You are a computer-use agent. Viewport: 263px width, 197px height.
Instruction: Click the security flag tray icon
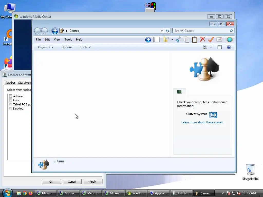(x=228, y=193)
